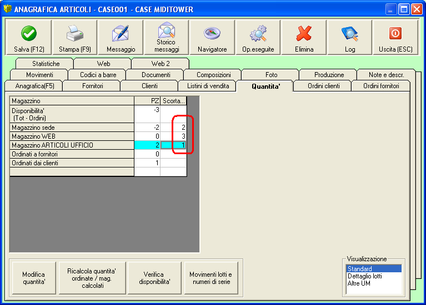Click PZ value of Ordinati dai clienti
Viewport: 426px width, 305px height.
click(x=147, y=163)
